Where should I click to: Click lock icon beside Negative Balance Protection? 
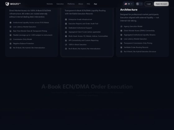(x=11, y=44)
